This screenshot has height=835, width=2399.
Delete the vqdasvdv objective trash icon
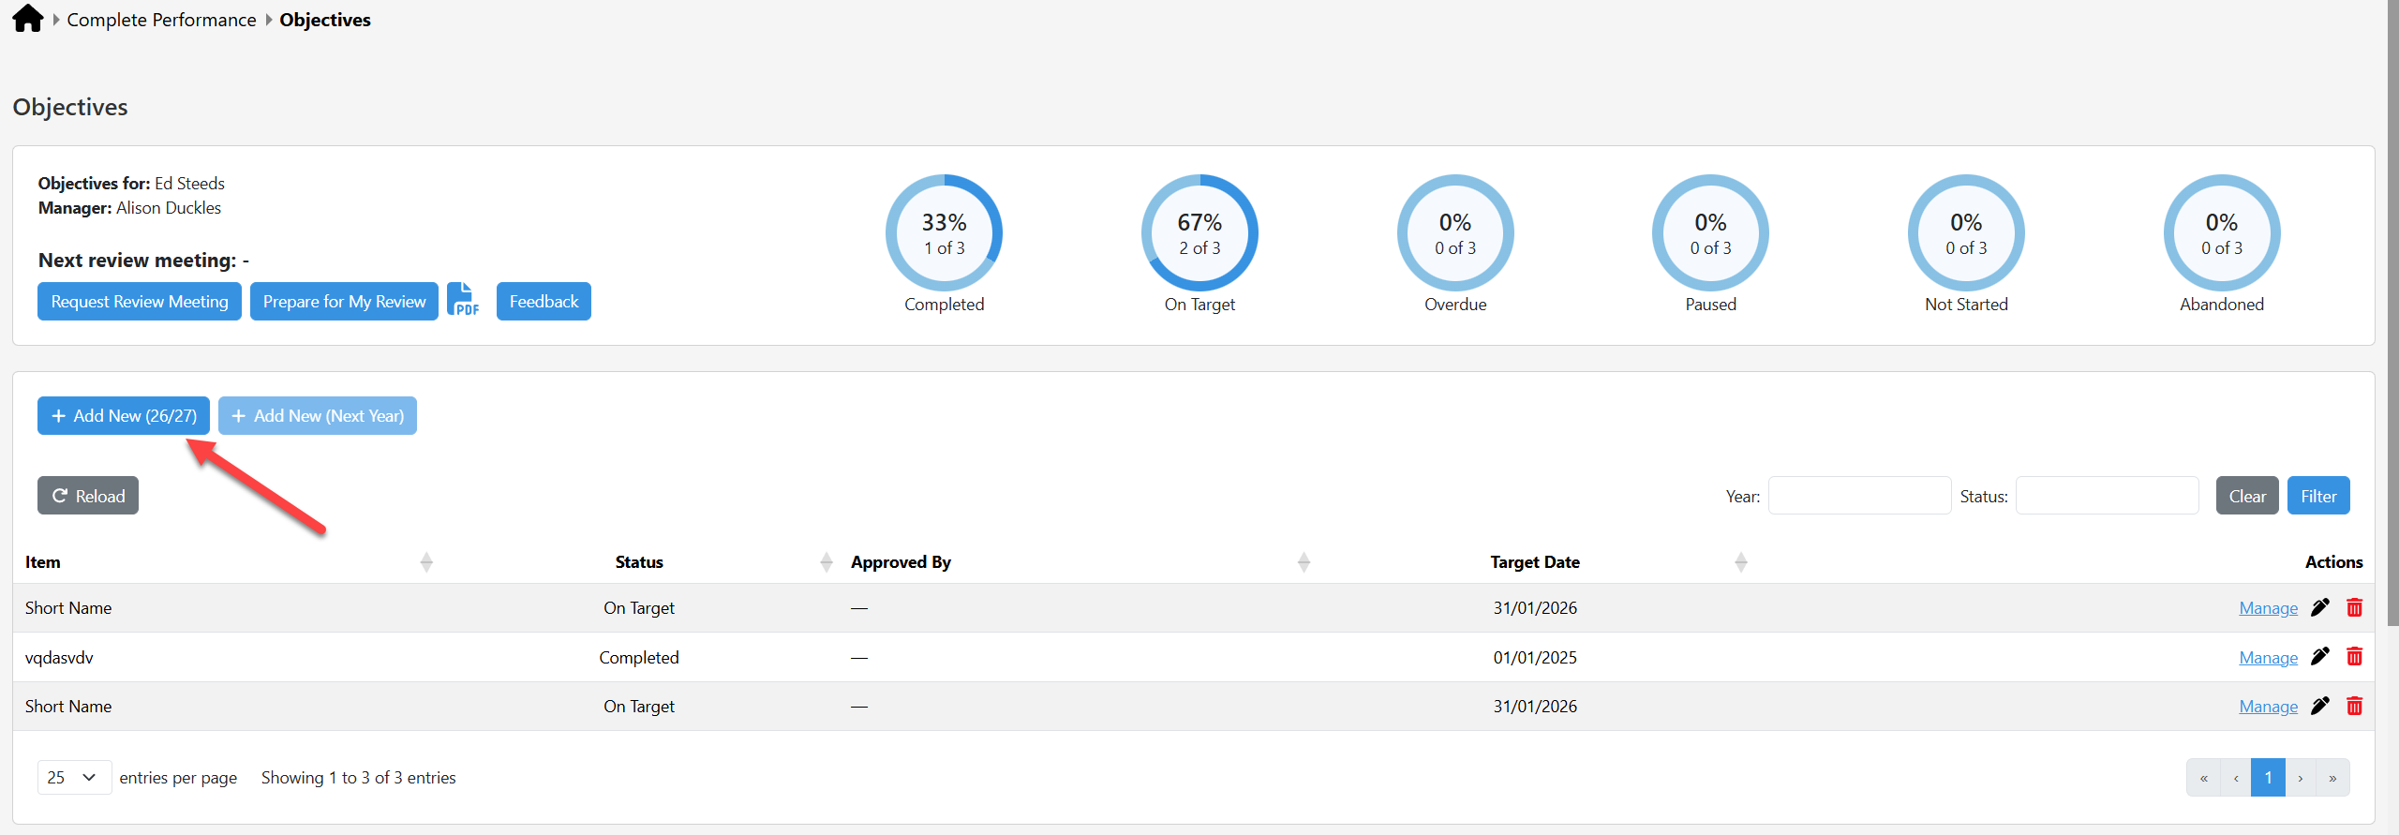pyautogui.click(x=2354, y=657)
